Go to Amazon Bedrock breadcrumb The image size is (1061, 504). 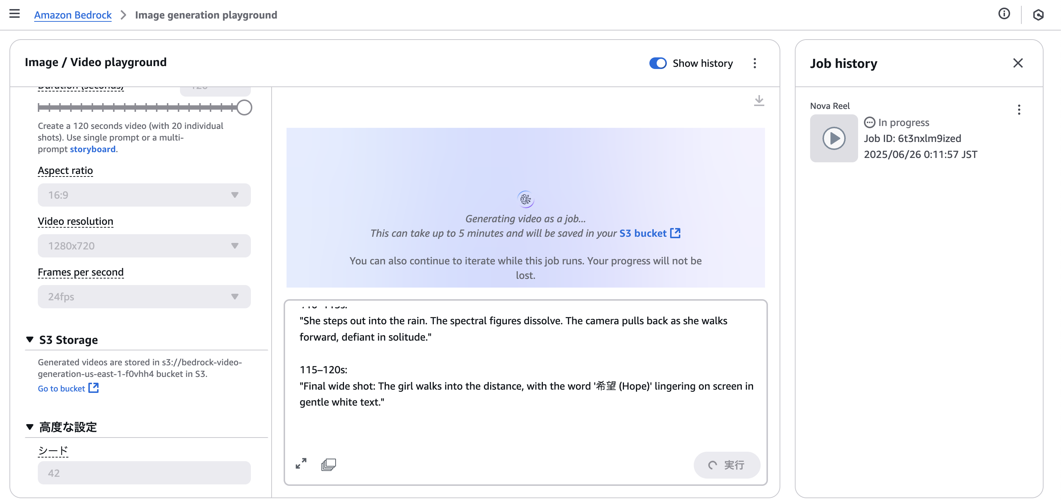point(72,15)
